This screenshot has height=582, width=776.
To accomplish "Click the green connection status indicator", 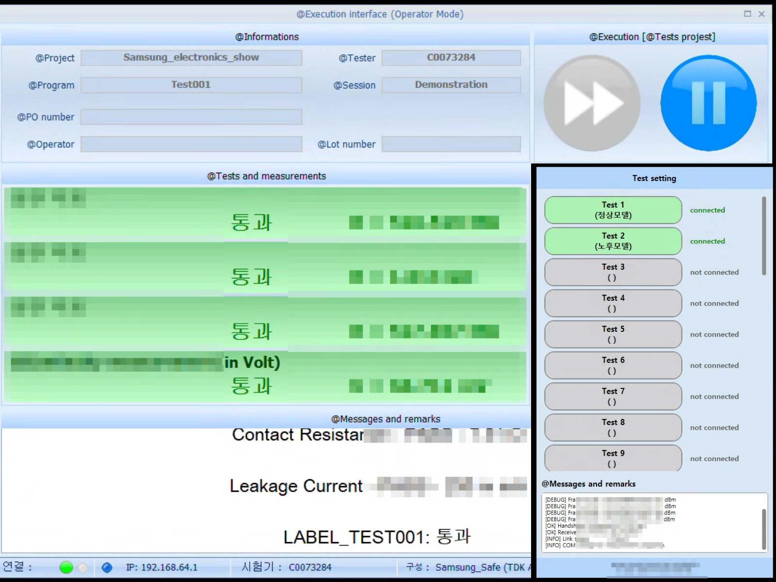I will (66, 567).
